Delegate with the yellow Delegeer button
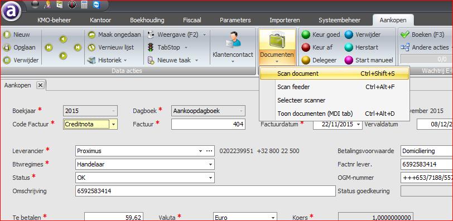This screenshot has width=453, height=221. [x=319, y=60]
